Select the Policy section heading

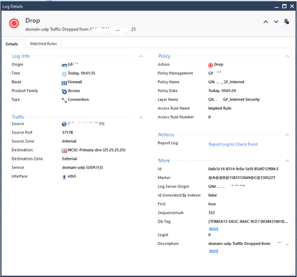pyautogui.click(x=165, y=56)
